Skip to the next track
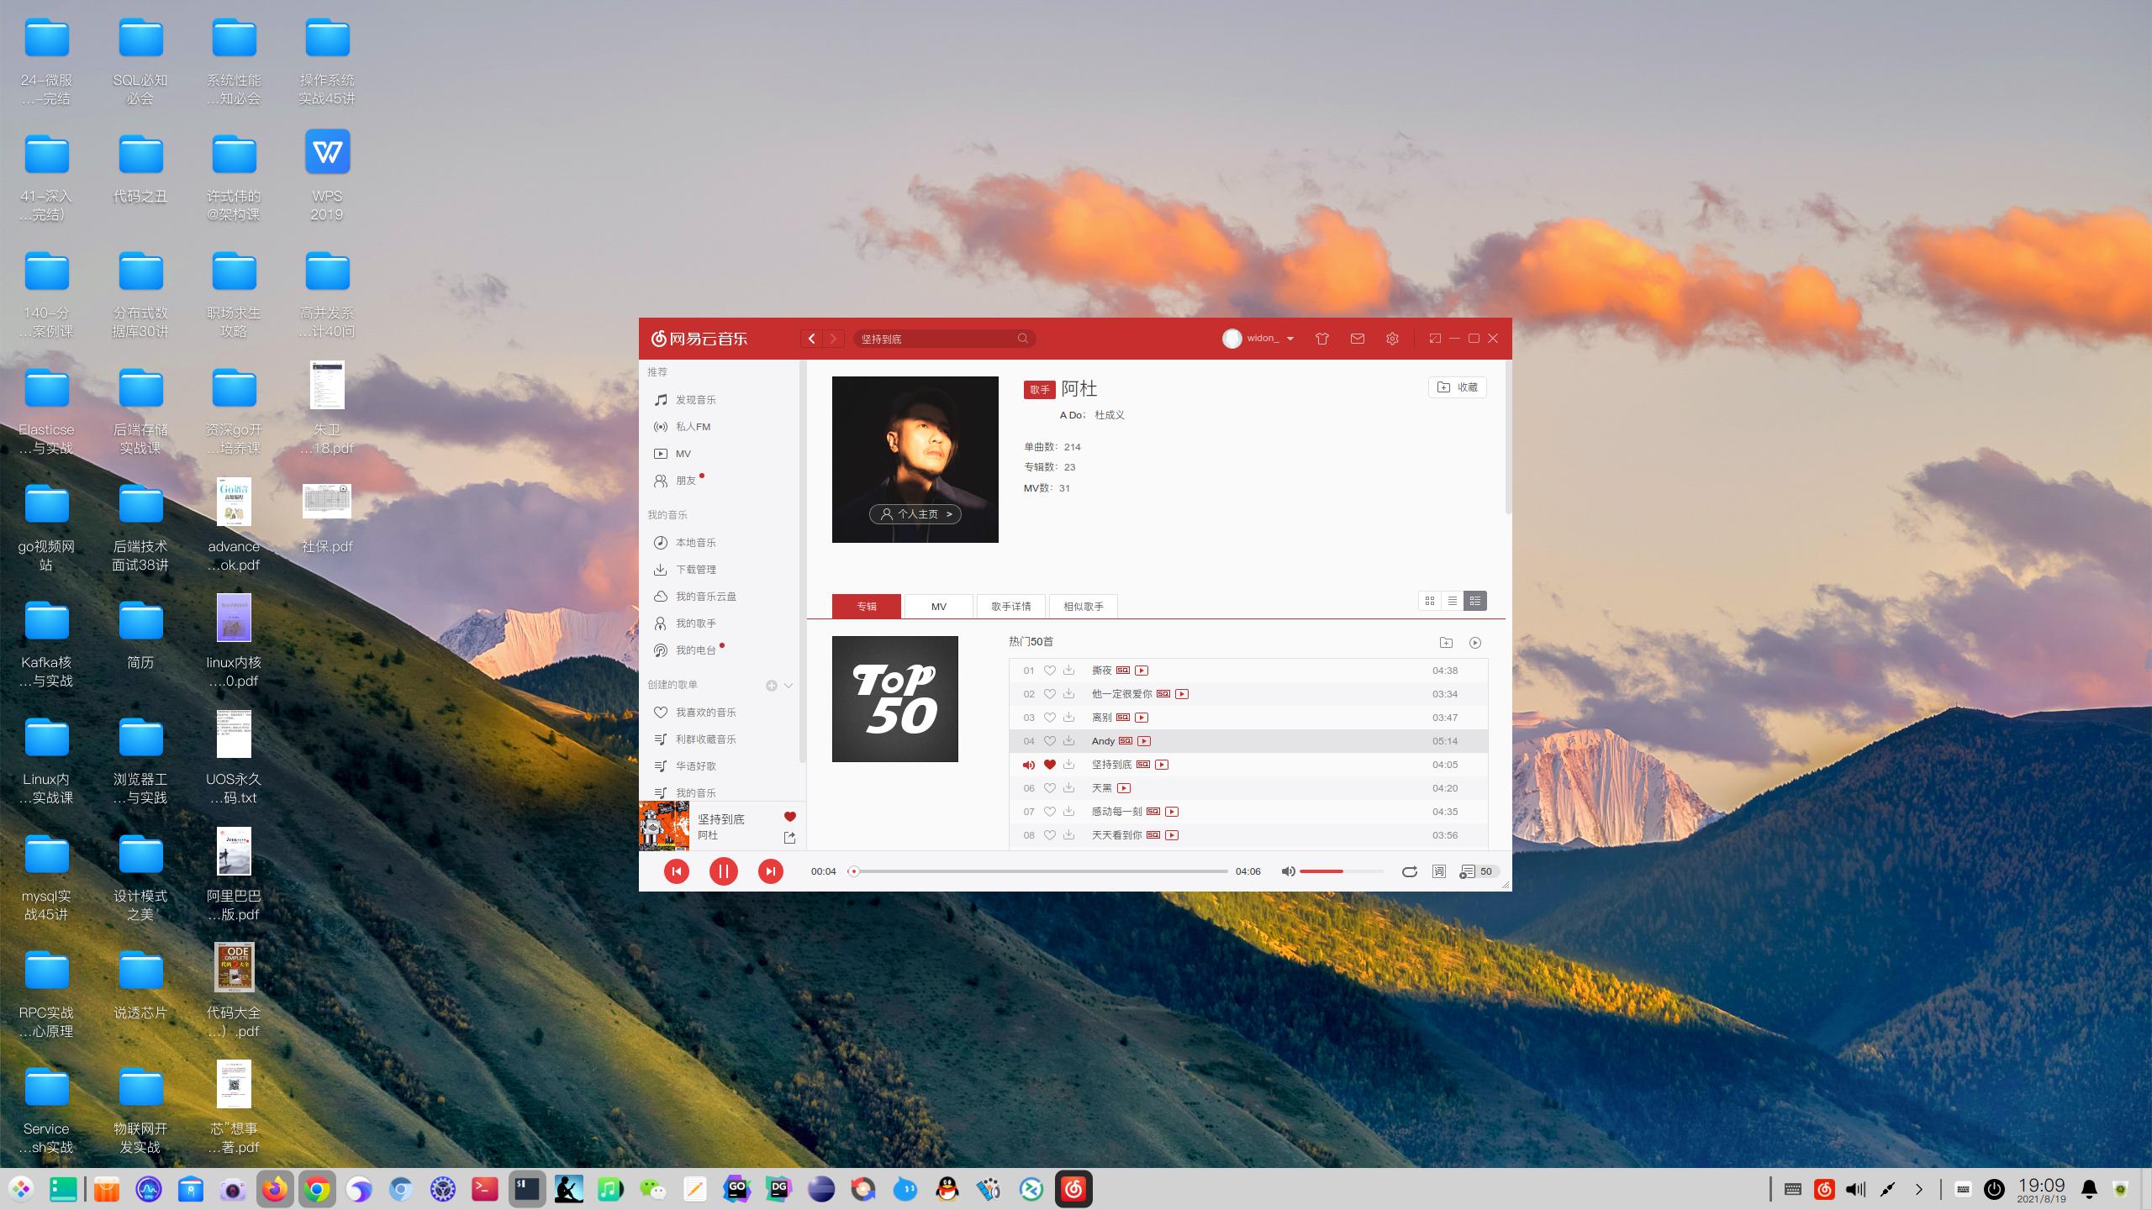The image size is (2152, 1210). (x=770, y=871)
